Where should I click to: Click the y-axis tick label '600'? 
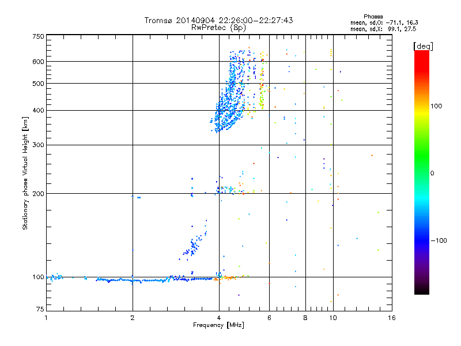38,62
